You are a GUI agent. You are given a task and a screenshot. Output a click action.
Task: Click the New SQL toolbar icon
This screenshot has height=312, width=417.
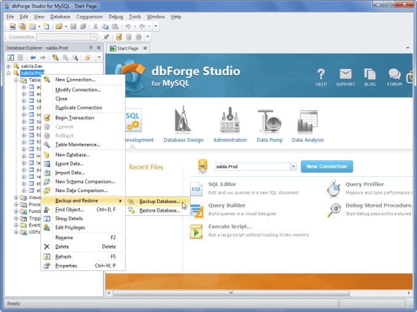click(12, 26)
